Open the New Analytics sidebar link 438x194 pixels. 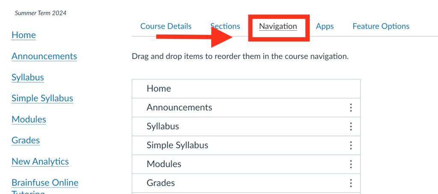pos(40,162)
